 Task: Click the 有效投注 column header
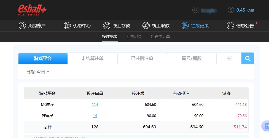[x=181, y=93]
